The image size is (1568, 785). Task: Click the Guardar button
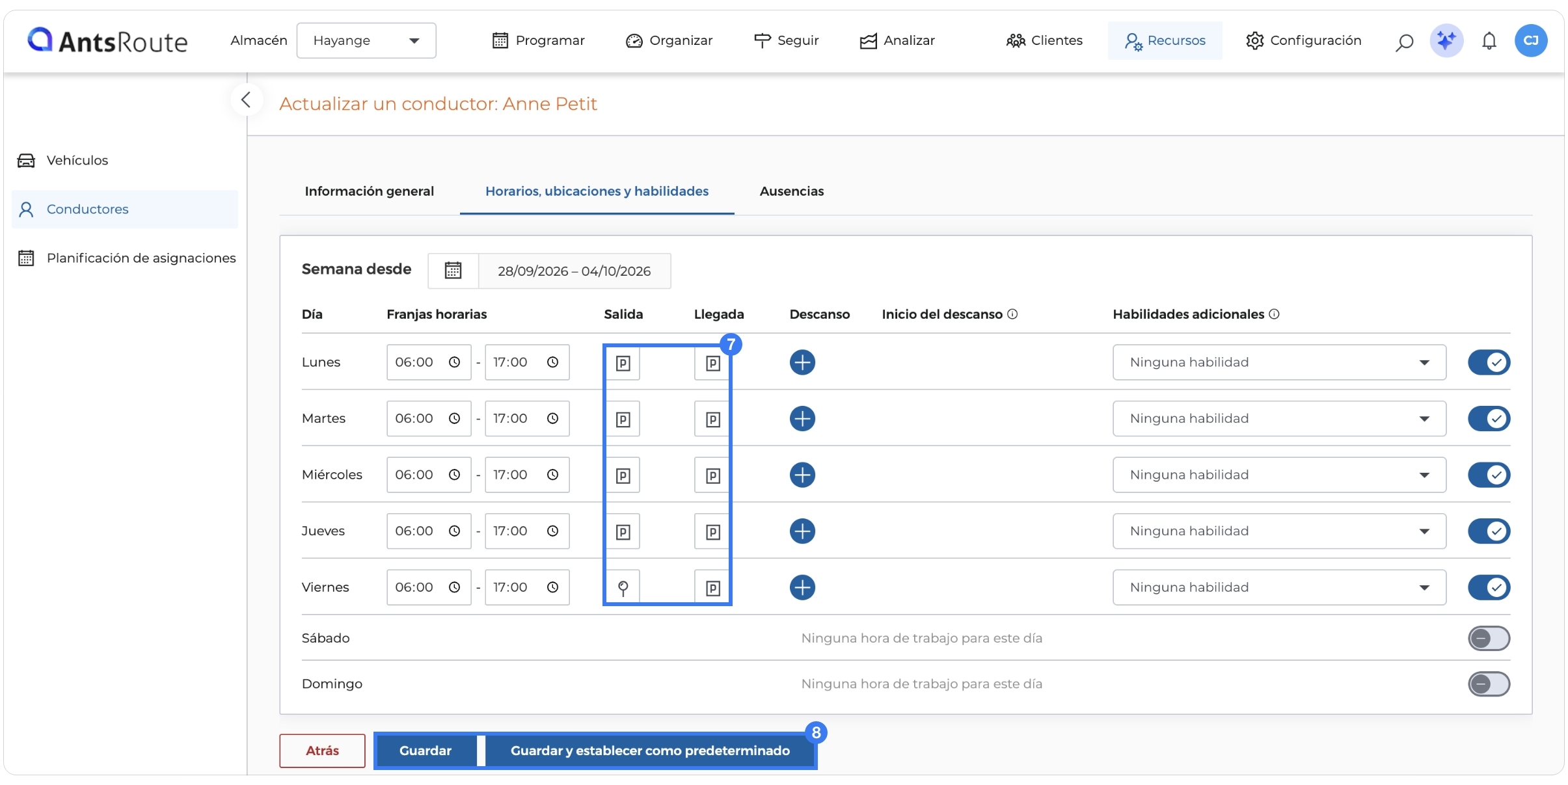(x=426, y=751)
